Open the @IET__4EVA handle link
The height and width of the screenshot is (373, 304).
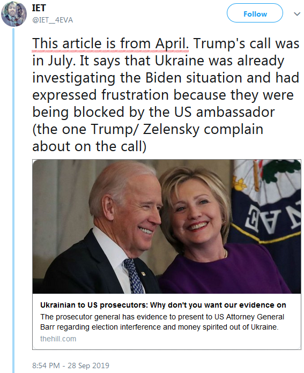(x=53, y=20)
